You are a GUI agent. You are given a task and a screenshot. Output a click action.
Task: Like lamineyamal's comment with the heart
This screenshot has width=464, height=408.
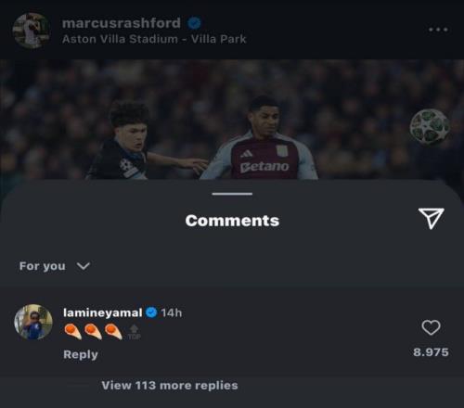tap(431, 327)
